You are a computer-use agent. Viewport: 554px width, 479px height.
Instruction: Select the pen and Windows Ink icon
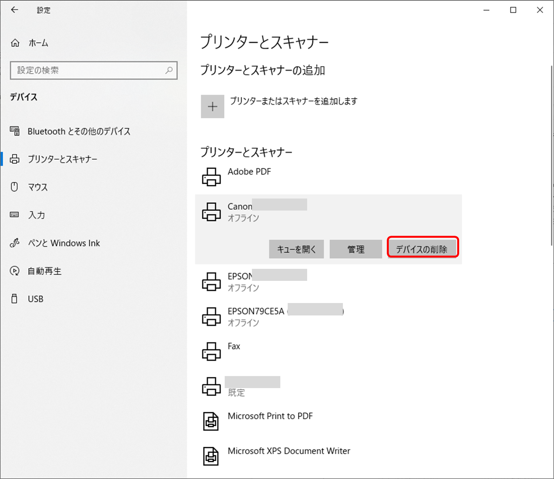pyautogui.click(x=14, y=243)
